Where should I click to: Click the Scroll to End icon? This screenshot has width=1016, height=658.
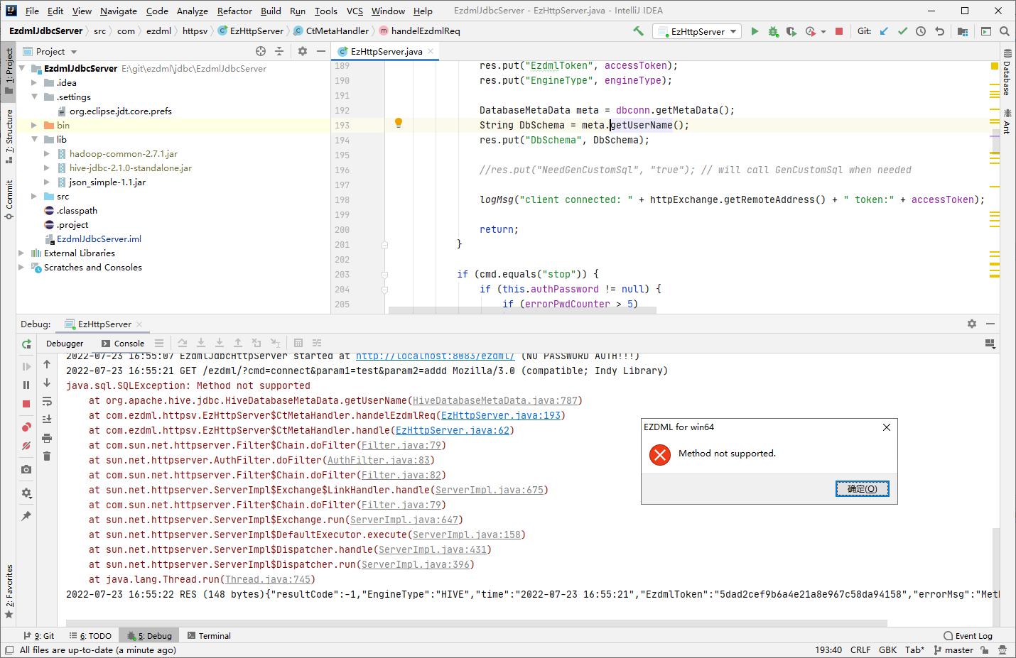click(x=47, y=420)
